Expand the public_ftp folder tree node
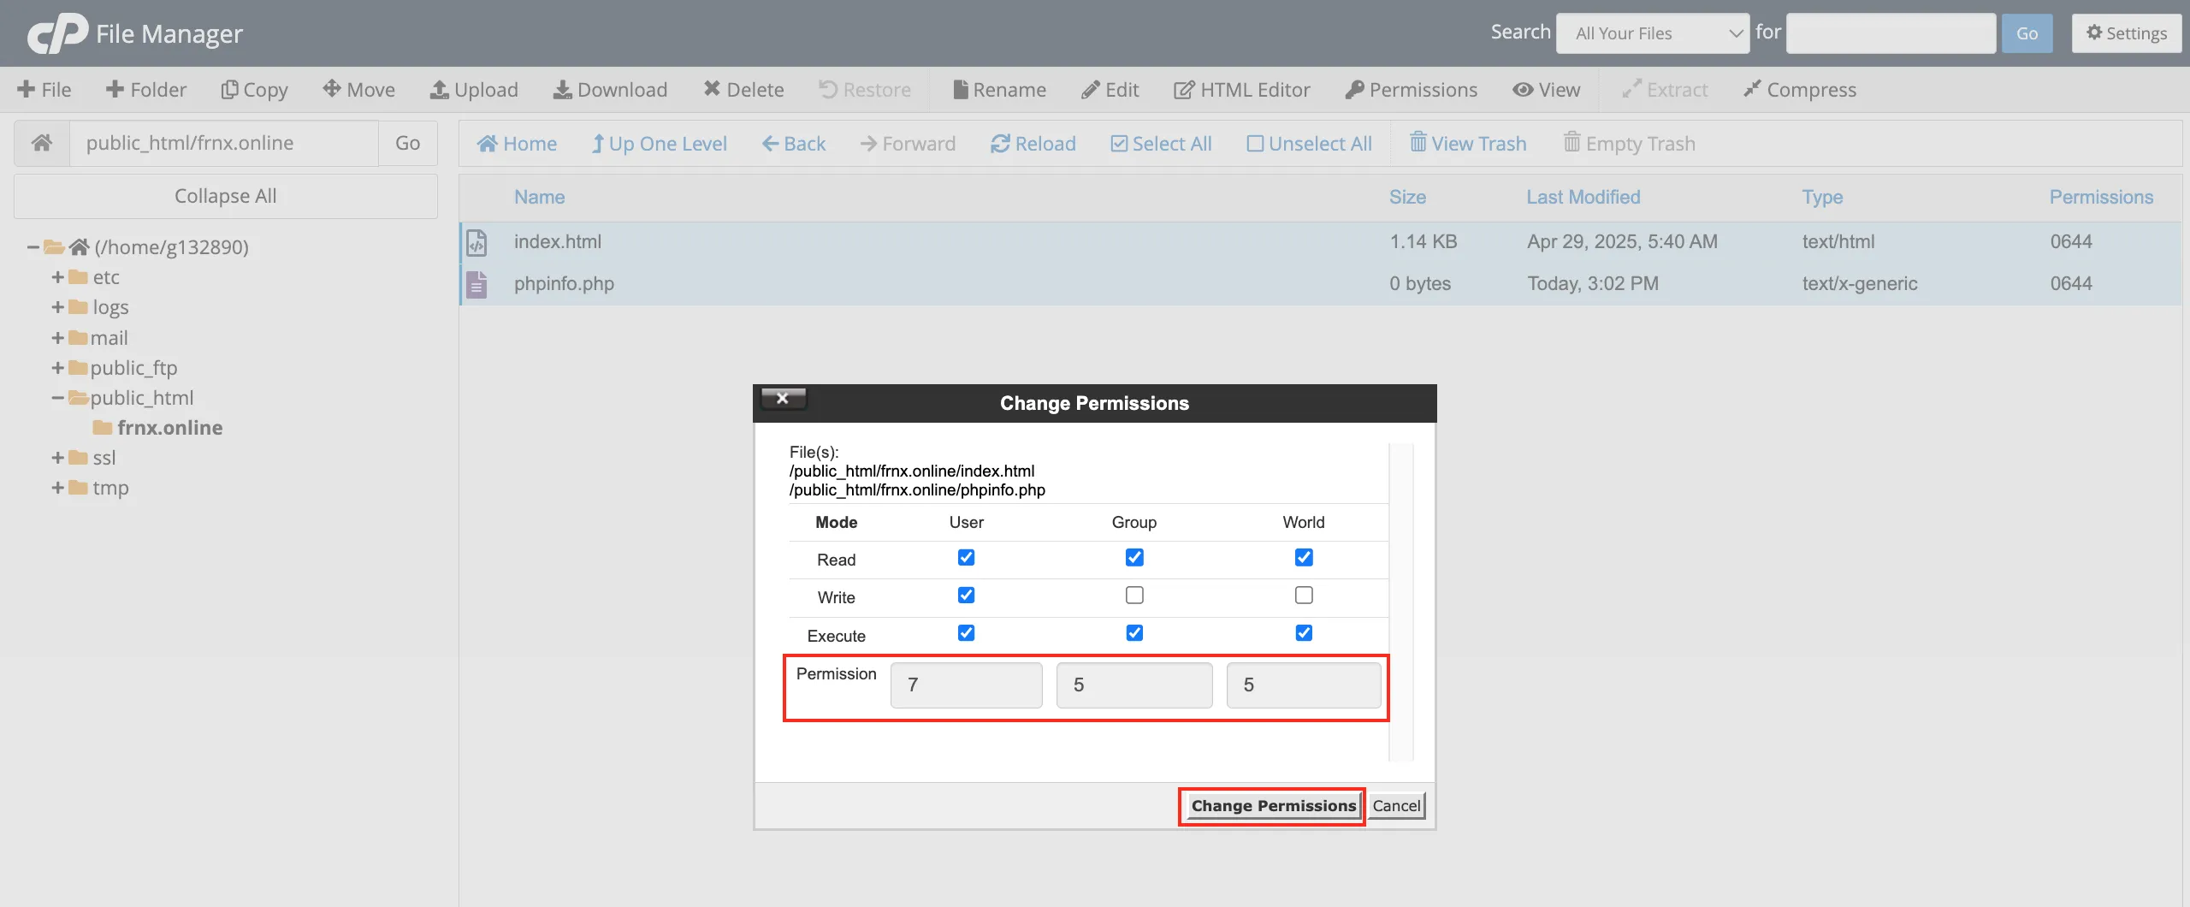The height and width of the screenshot is (907, 2190). pyautogui.click(x=58, y=368)
